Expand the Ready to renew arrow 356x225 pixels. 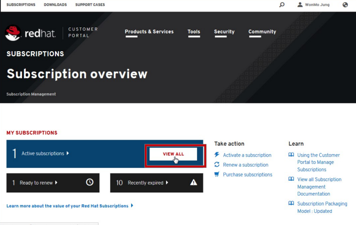56,182
